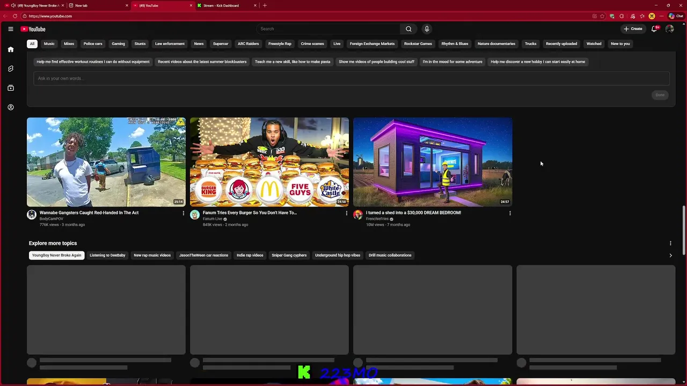
Task: Click the FrenchieFries channel avatar
Action: 358,215
